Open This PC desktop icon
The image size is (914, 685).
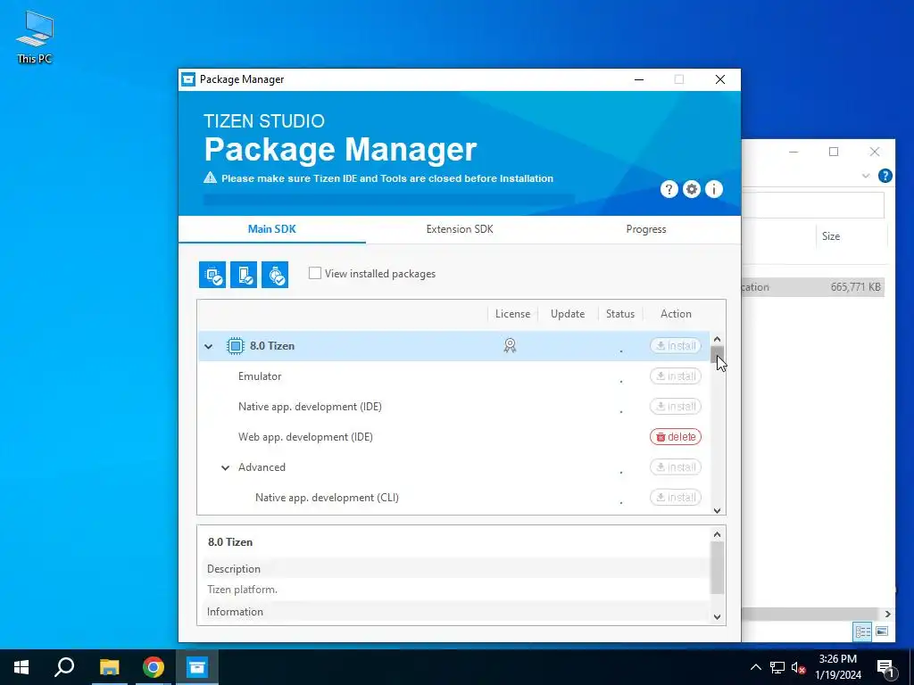click(x=35, y=37)
